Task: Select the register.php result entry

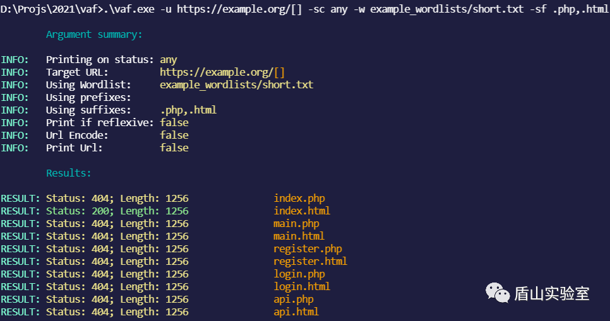Action: [x=308, y=248]
